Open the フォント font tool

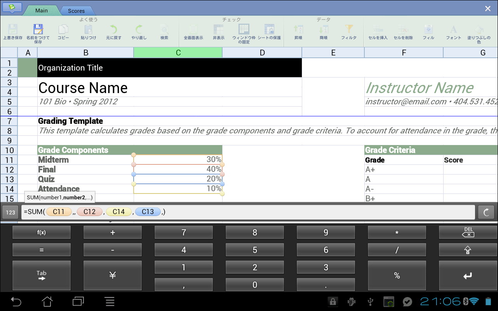(x=453, y=29)
